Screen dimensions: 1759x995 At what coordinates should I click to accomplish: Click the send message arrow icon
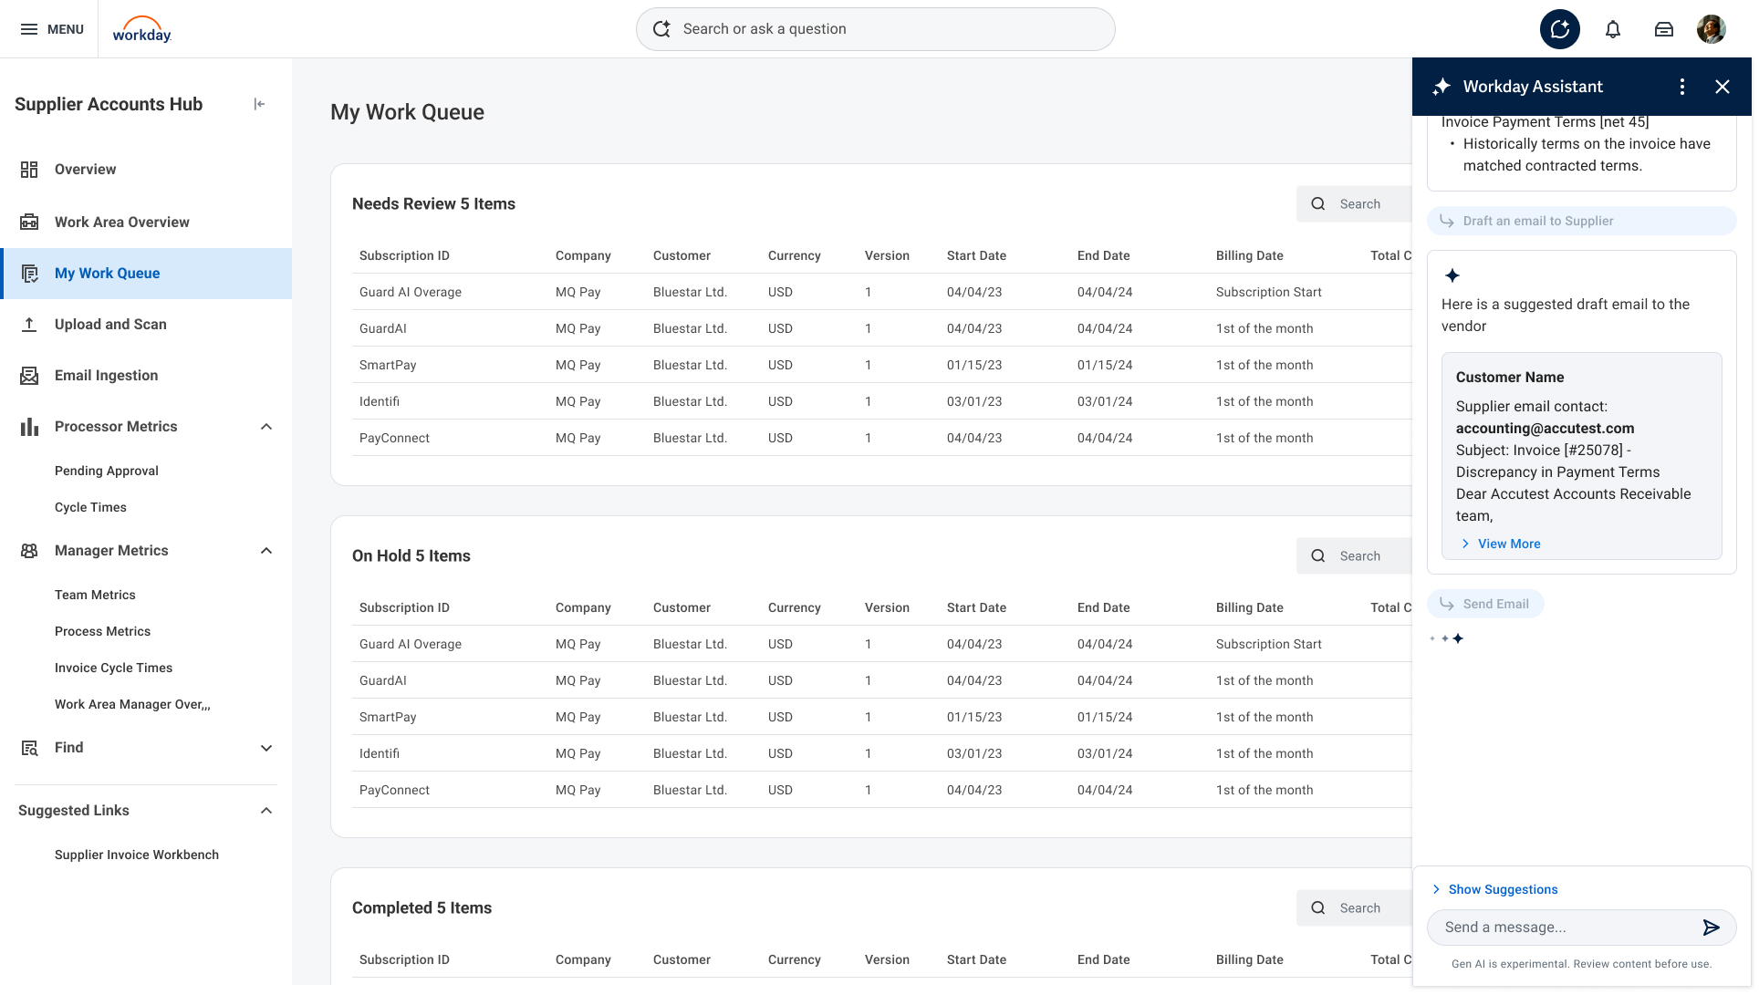point(1711,928)
